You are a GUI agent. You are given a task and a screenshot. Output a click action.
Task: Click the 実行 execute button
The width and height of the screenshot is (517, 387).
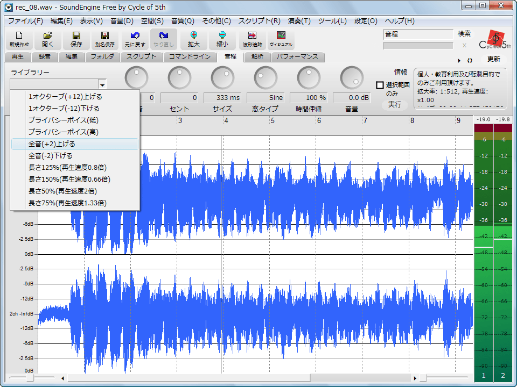394,105
